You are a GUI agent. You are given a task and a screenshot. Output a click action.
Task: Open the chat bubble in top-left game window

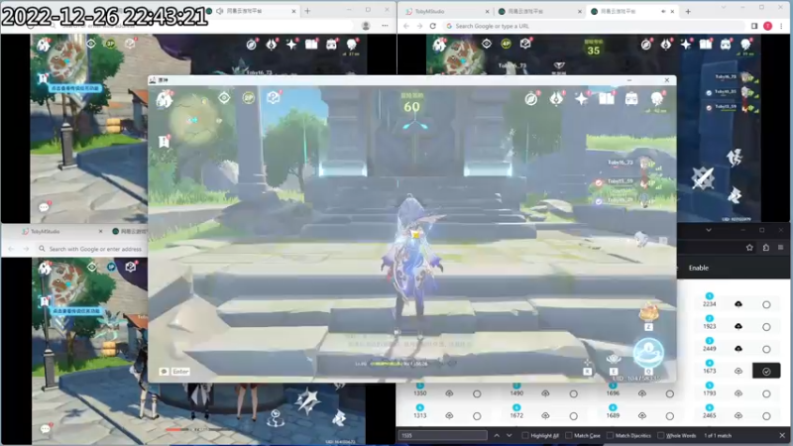pyautogui.click(x=44, y=207)
